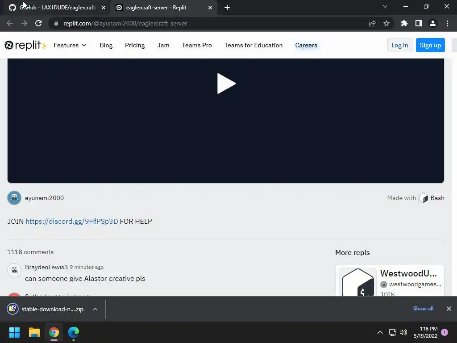Click the WestwoodU repl thumbnail
This screenshot has height=343, width=457.
pyautogui.click(x=358, y=282)
